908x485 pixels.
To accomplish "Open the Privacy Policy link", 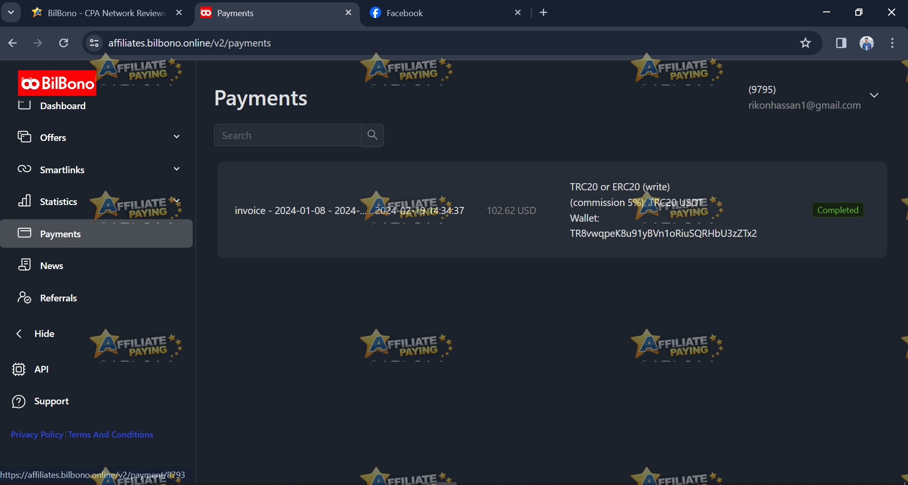I will tap(37, 435).
